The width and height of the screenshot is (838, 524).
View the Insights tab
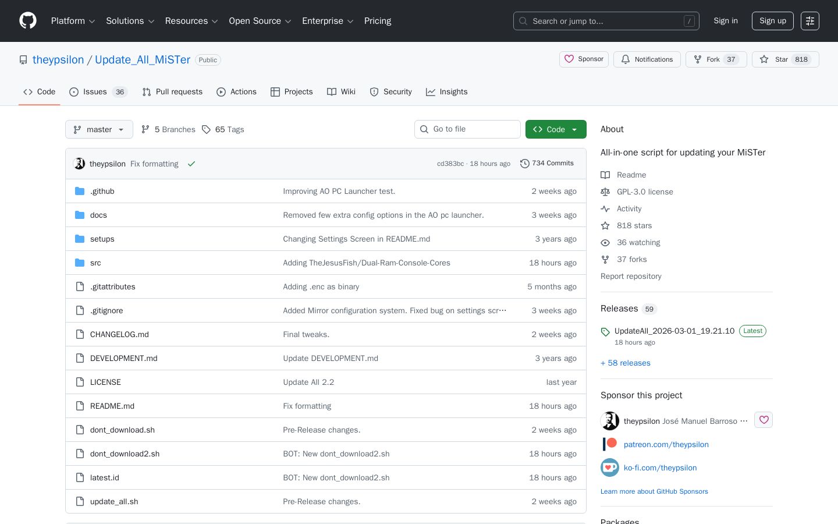point(446,92)
